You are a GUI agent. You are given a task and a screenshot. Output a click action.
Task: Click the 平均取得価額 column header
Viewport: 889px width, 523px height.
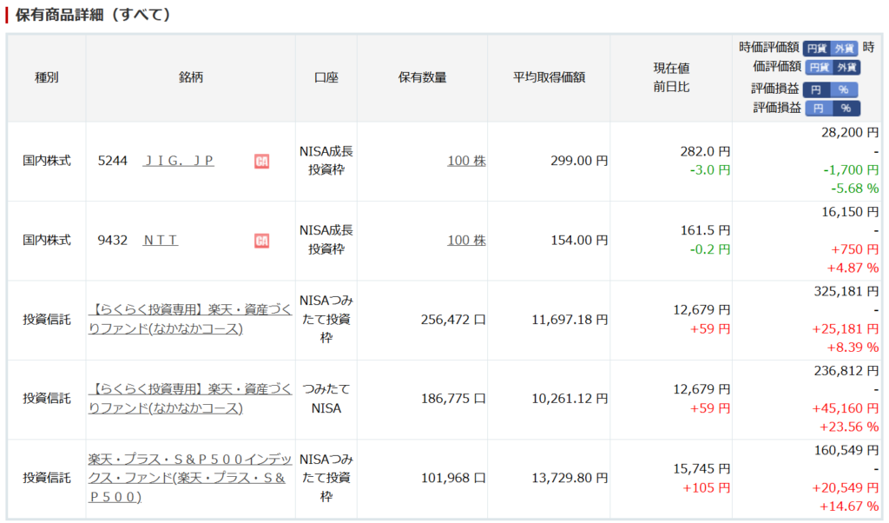[549, 77]
